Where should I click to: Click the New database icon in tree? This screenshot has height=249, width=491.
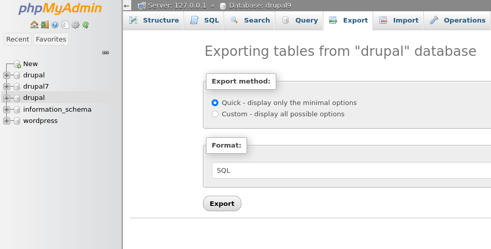tap(17, 64)
